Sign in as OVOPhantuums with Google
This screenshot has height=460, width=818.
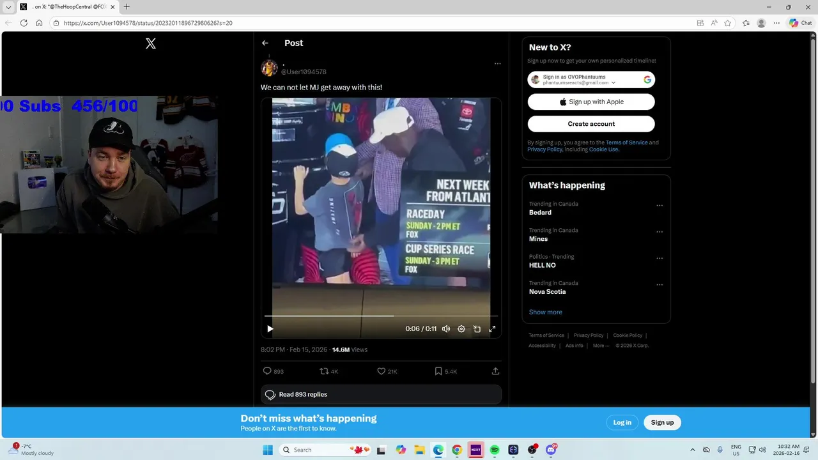pyautogui.click(x=591, y=80)
